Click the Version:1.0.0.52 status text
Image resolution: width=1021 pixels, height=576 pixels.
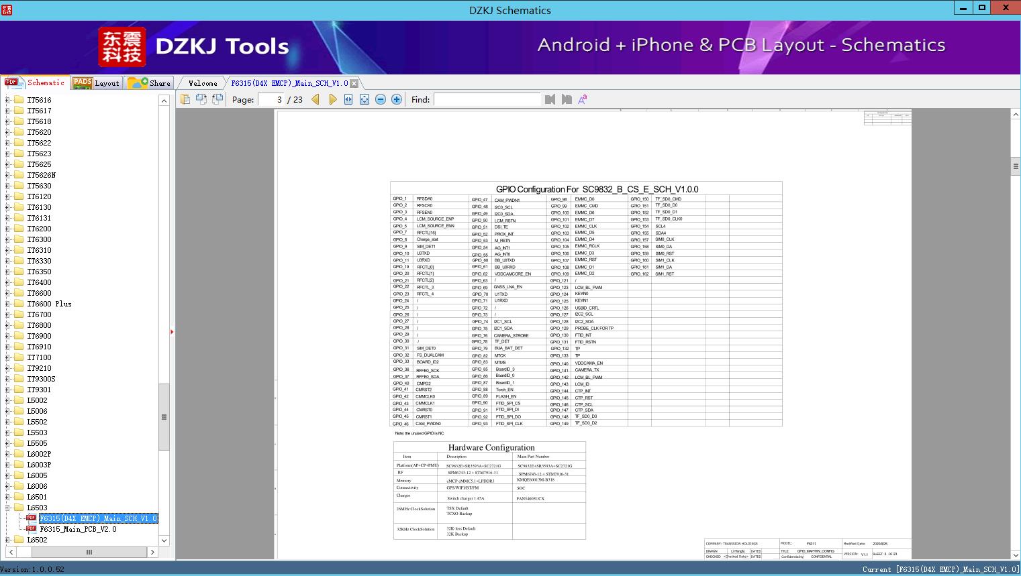coord(32,569)
